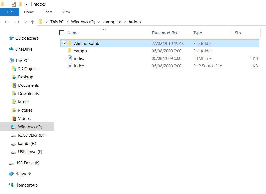
Task: Click the Desktop folder icon
Action: (x=14, y=77)
